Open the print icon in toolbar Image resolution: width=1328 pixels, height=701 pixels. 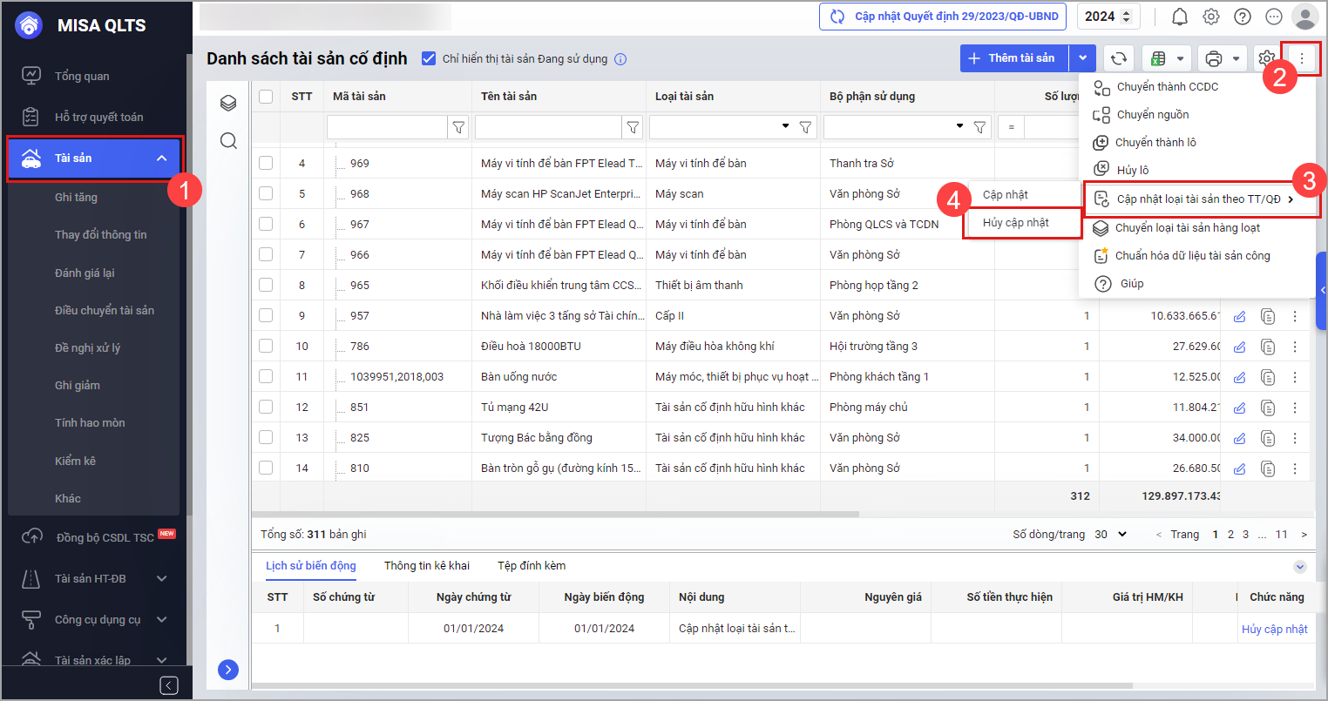click(x=1213, y=58)
